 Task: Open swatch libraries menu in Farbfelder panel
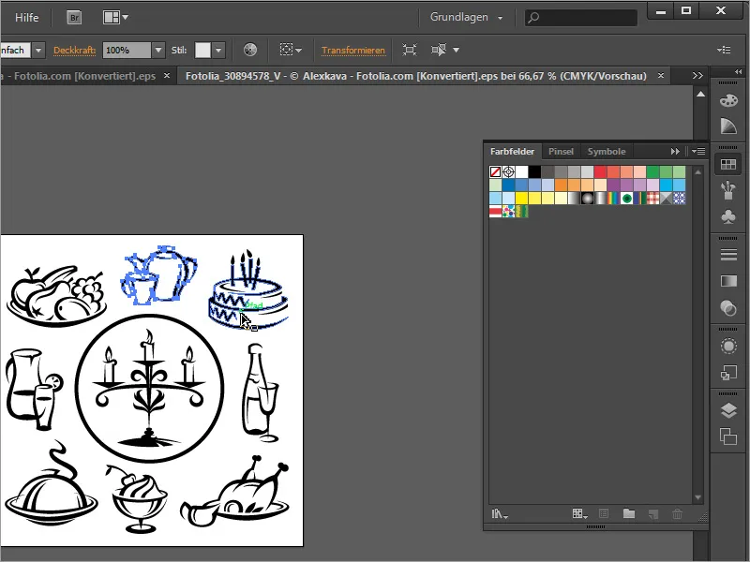coord(500,514)
